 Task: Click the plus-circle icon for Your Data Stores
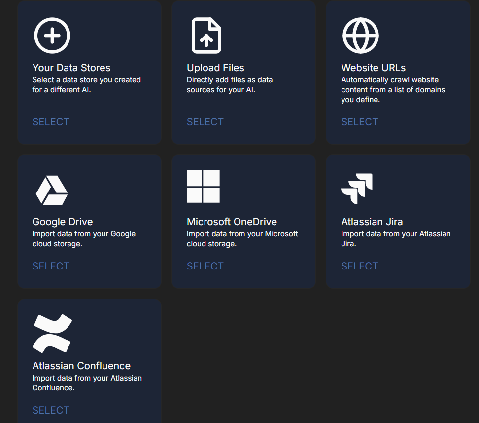(52, 36)
